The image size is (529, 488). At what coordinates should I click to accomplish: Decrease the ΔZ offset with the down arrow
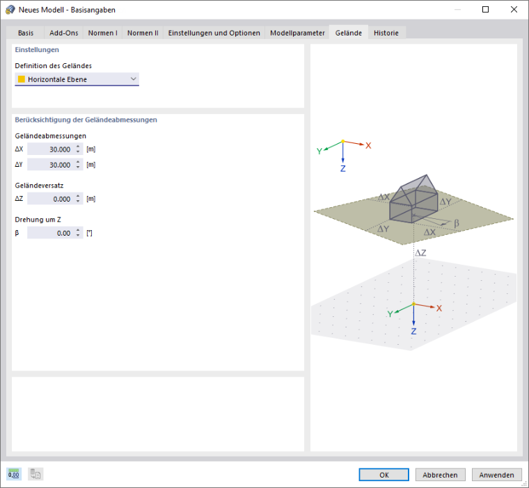78,202
